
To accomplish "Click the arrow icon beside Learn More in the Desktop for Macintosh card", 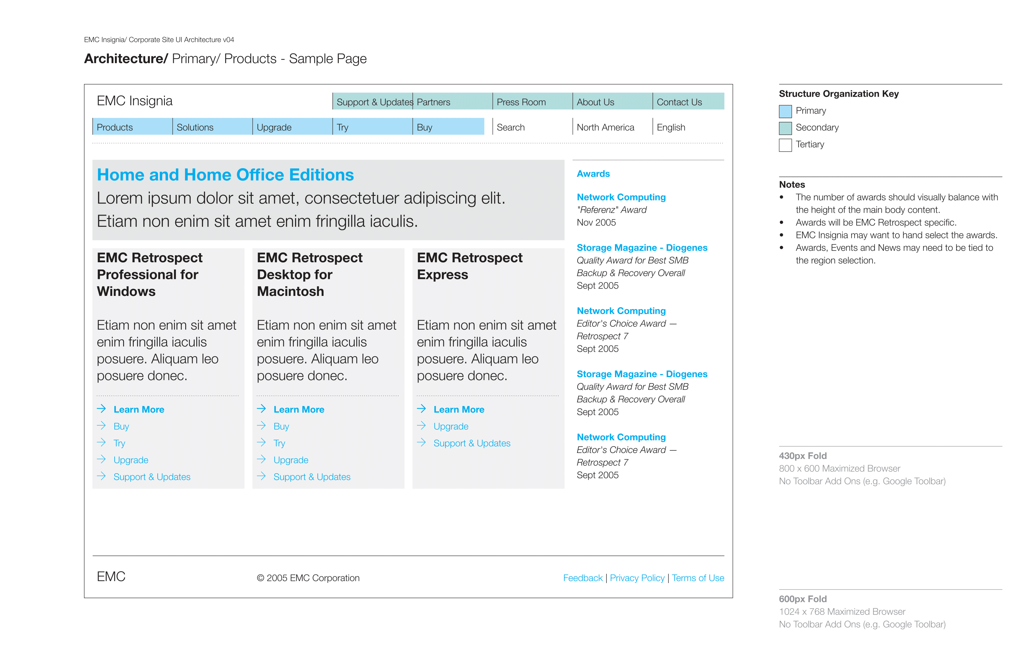I will coord(261,408).
